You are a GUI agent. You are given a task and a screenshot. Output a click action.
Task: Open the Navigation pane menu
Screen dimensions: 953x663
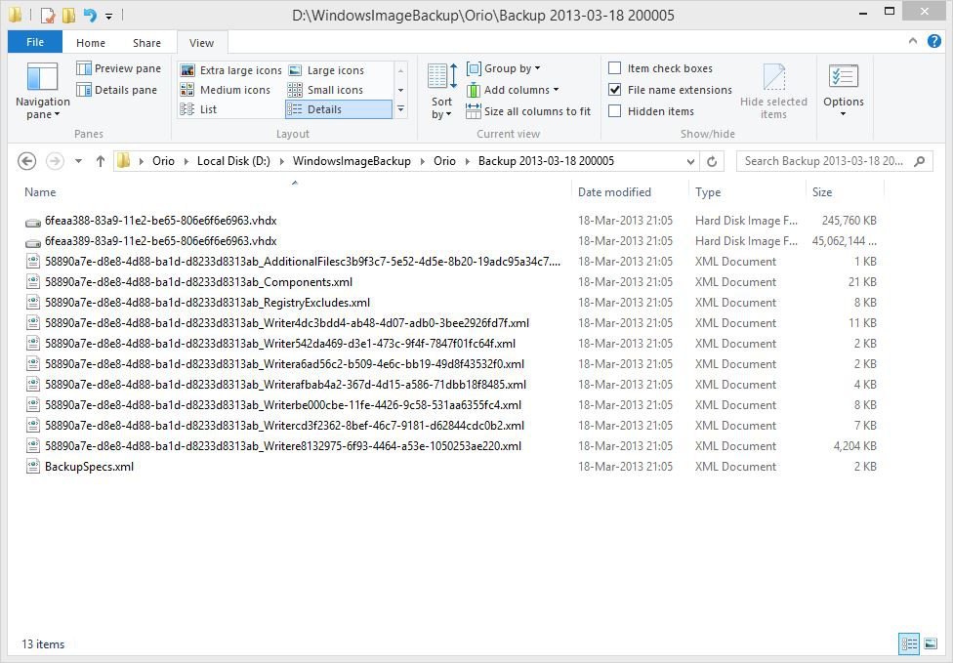(x=42, y=91)
